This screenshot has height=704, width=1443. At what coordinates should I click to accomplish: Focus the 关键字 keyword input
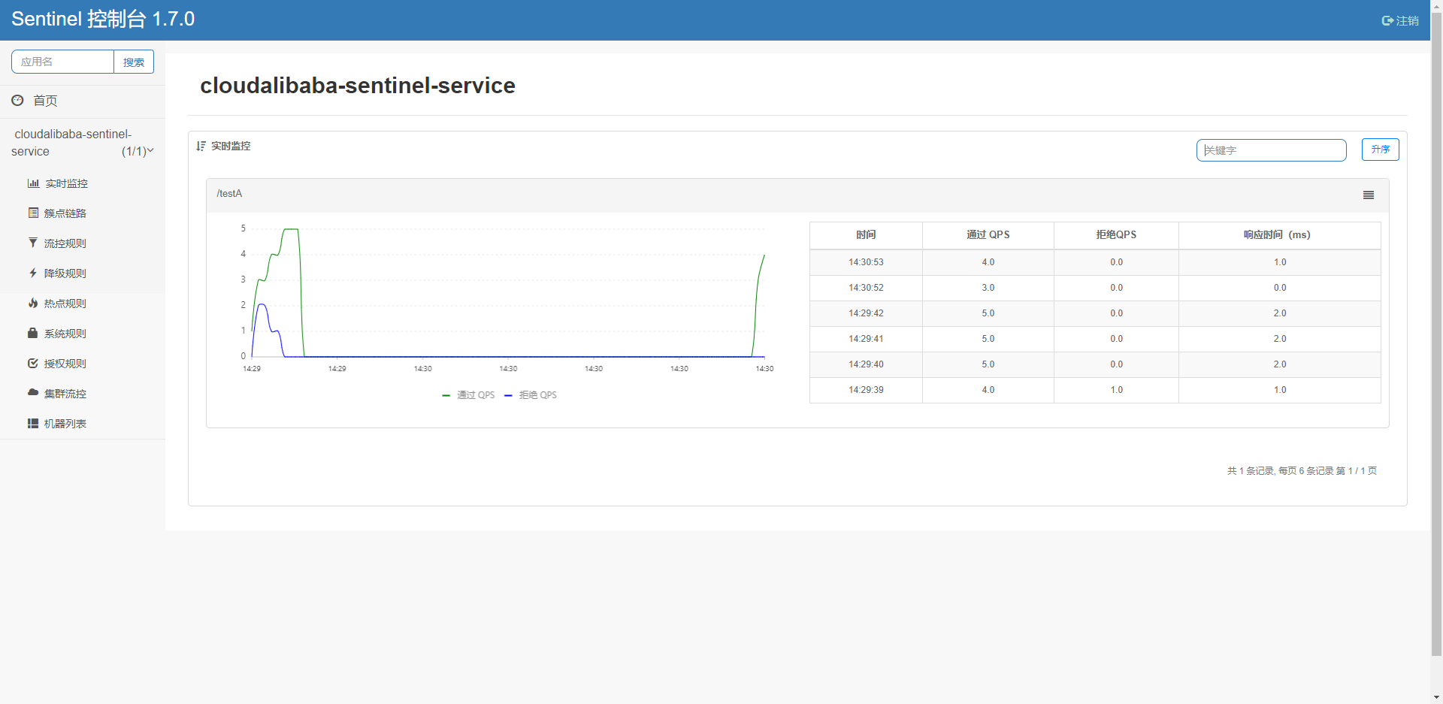pos(1271,150)
